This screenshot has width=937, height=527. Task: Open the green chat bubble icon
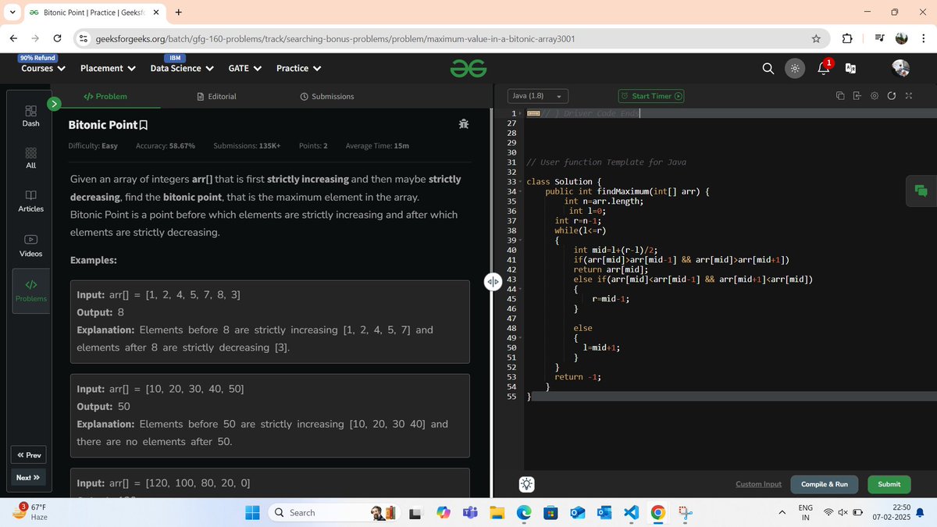[921, 191]
